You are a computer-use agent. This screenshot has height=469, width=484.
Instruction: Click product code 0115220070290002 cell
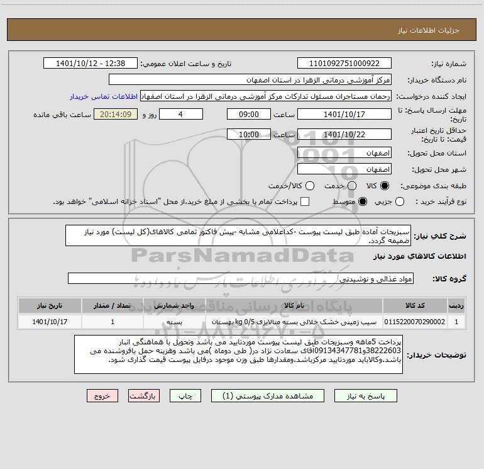tap(415, 322)
